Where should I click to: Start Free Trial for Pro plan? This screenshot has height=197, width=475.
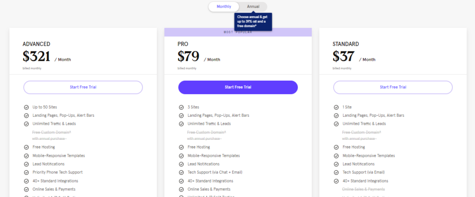click(x=238, y=87)
